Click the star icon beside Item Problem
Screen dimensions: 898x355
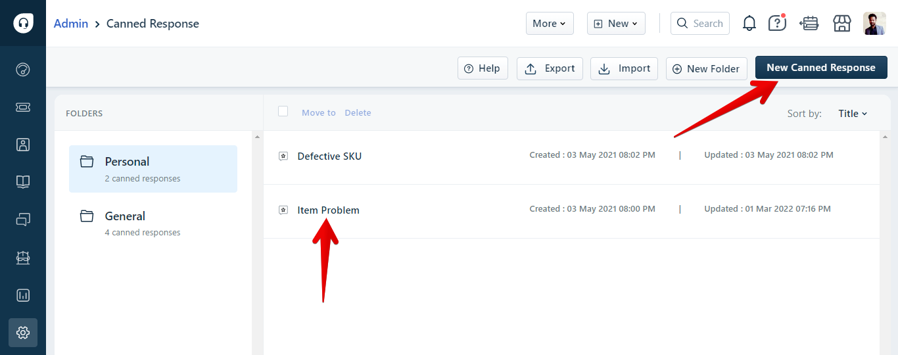(x=283, y=210)
